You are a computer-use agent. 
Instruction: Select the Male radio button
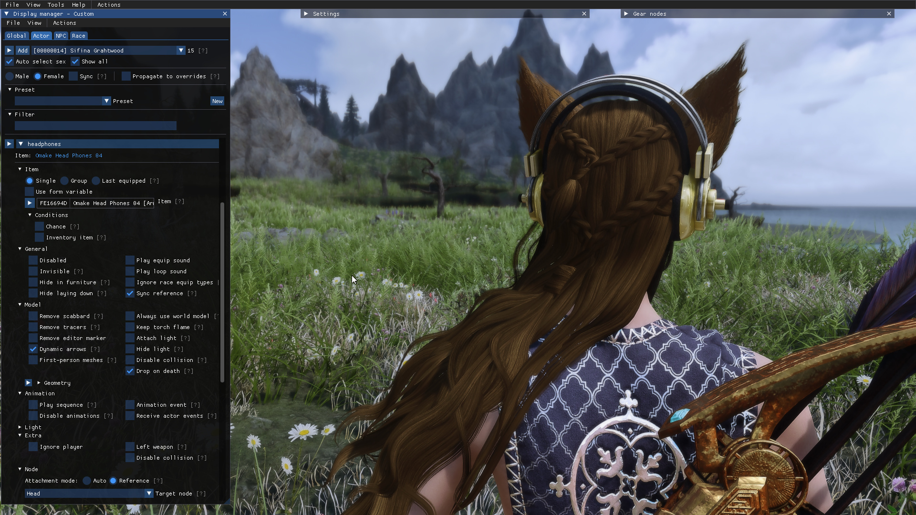tap(10, 76)
